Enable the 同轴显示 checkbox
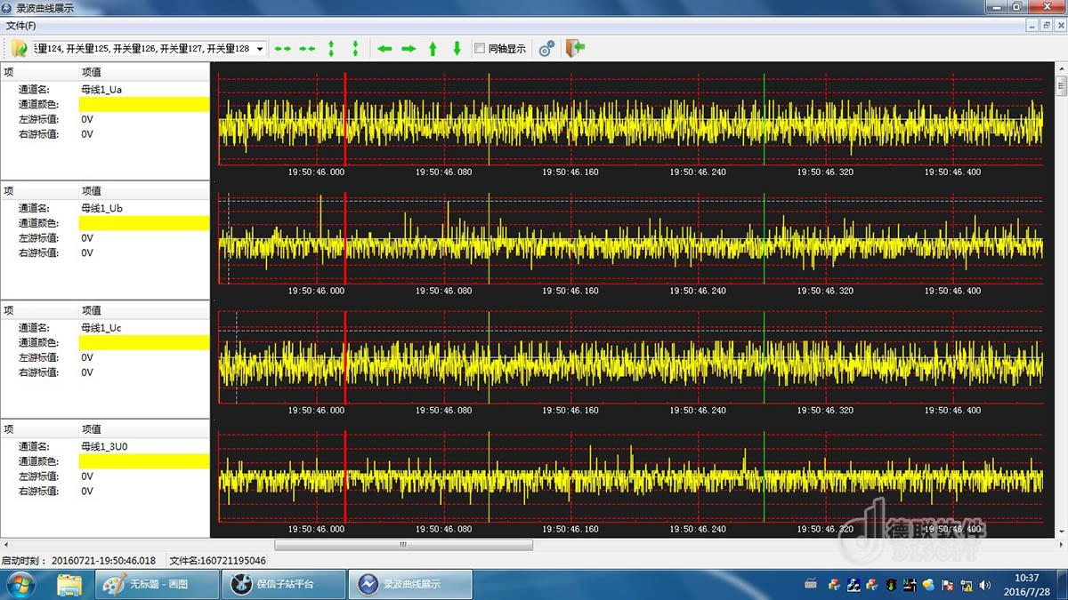 pos(480,49)
